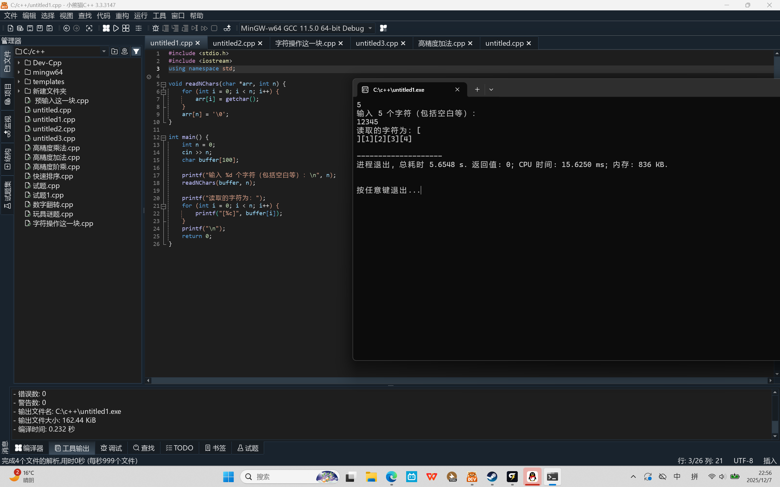Toggle code fold at line 12 main

[x=164, y=138]
